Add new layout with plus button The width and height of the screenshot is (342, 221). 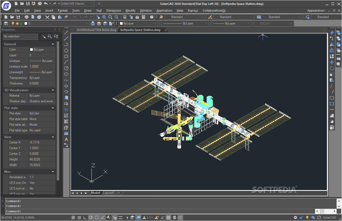pos(119,193)
